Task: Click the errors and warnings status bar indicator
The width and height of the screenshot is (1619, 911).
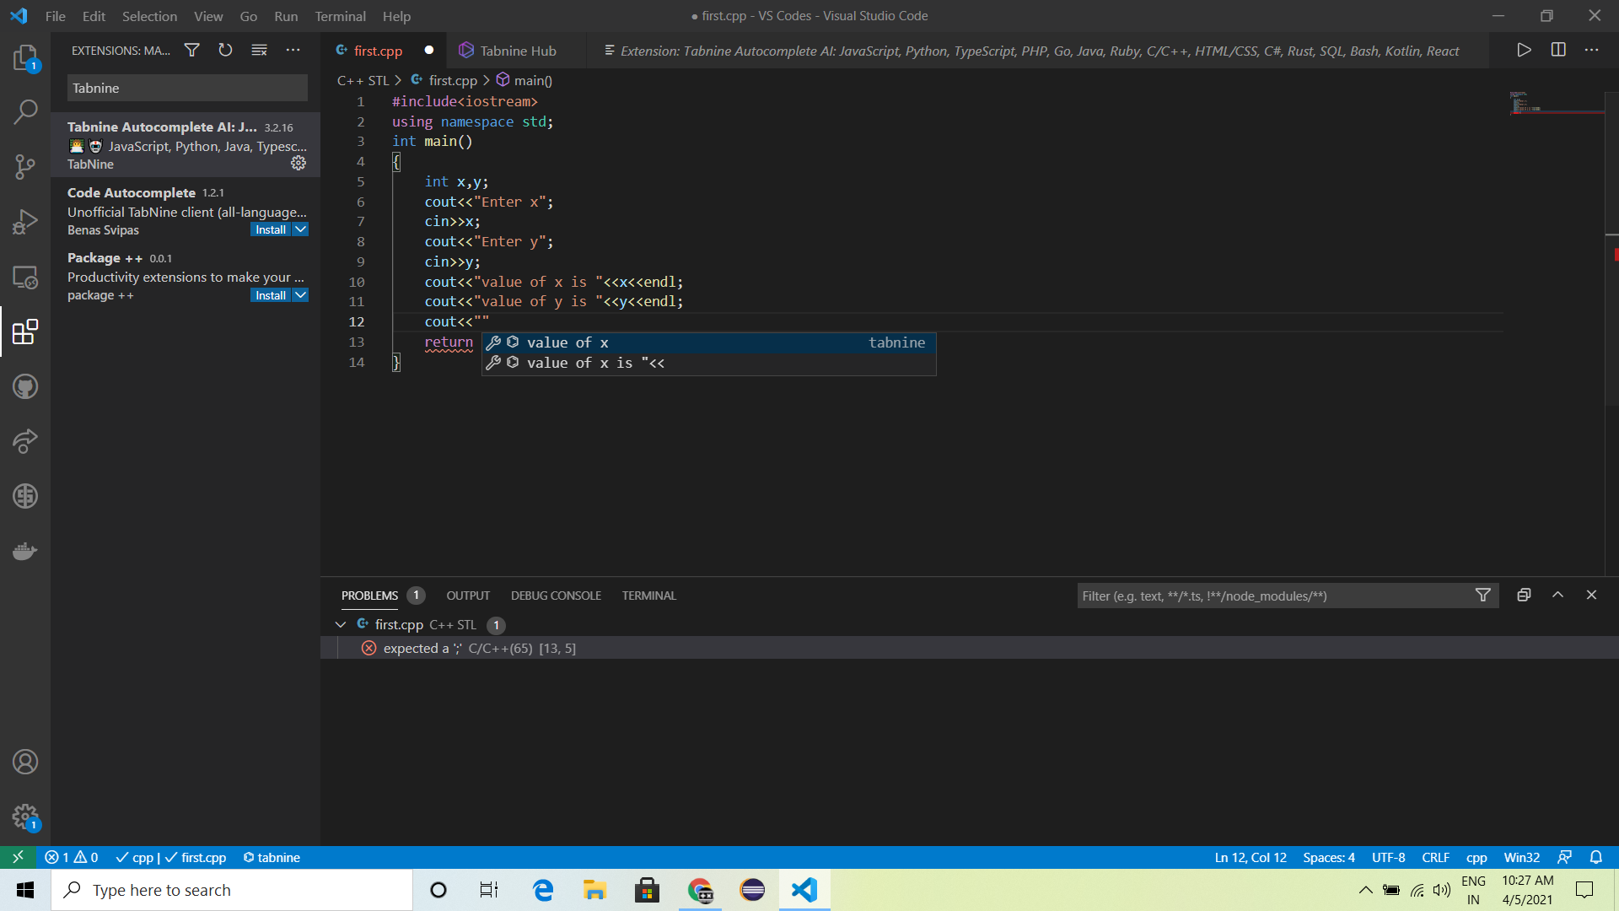Action: click(72, 857)
